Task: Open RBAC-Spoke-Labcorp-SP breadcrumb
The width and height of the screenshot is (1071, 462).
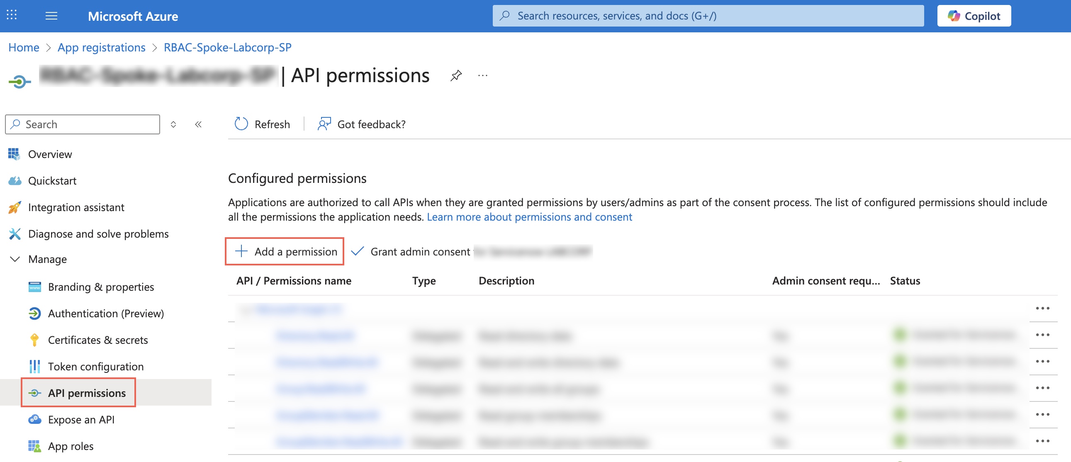Action: tap(227, 47)
